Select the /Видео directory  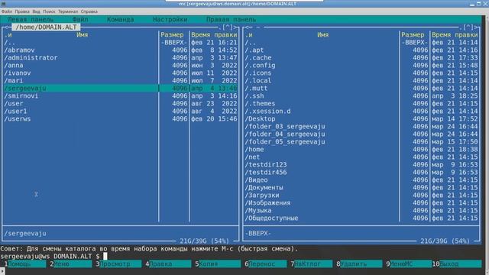256,180
